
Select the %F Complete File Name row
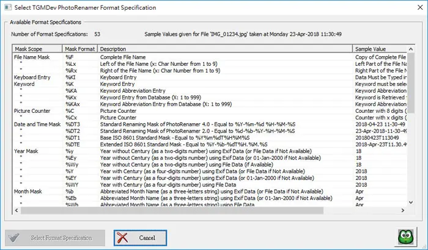pyautogui.click(x=210, y=57)
